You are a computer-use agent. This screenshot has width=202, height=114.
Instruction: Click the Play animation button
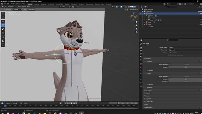[x=72, y=103]
